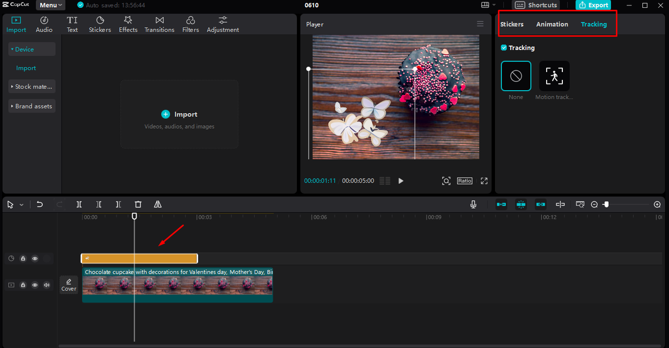The height and width of the screenshot is (348, 669).
Task: Click the Export button
Action: coord(593,5)
